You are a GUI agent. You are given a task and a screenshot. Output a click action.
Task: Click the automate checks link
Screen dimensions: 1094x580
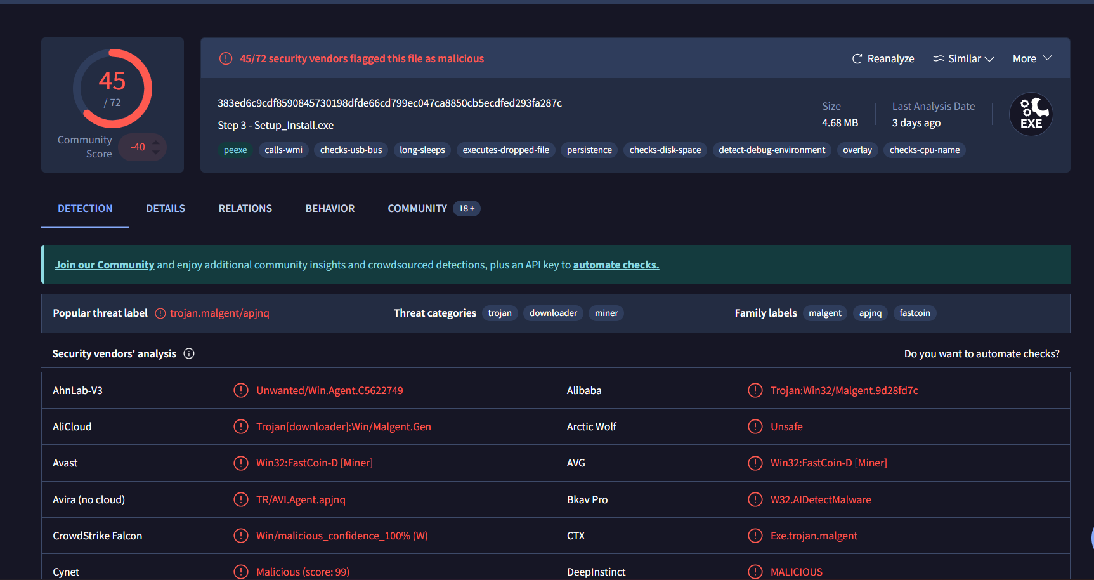point(616,265)
